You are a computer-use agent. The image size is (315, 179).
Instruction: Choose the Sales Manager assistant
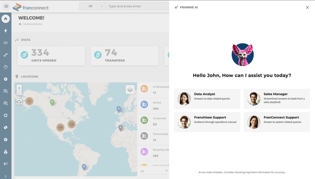tap(276, 99)
